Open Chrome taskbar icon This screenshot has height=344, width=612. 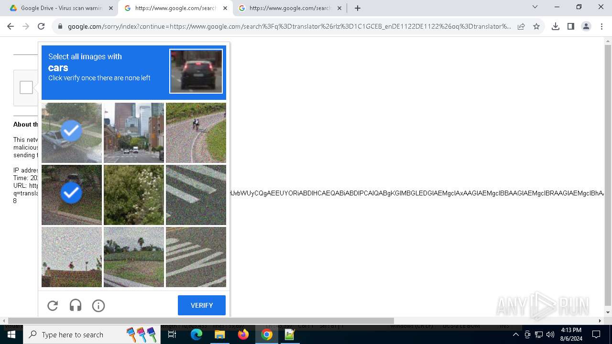coord(267,334)
